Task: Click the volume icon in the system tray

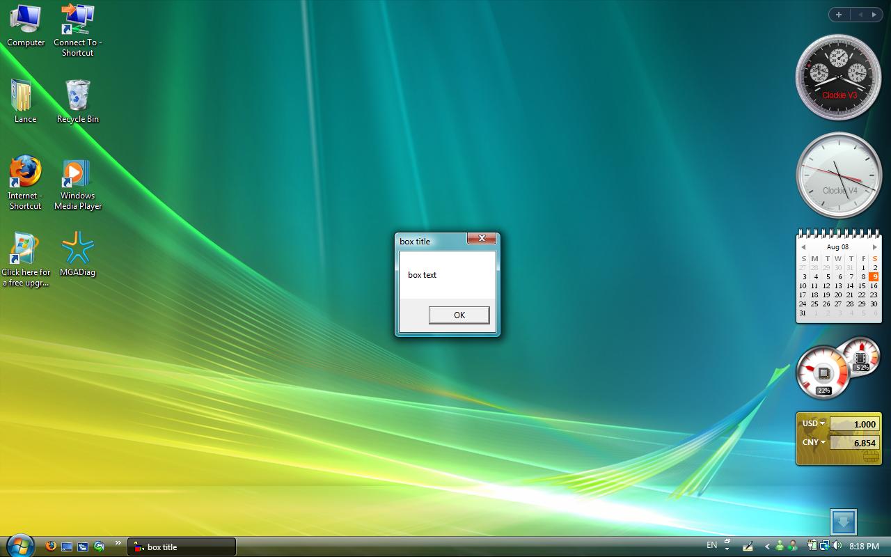Action: (x=837, y=547)
